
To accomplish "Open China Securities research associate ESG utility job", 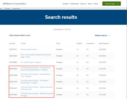I will pos(37,88).
